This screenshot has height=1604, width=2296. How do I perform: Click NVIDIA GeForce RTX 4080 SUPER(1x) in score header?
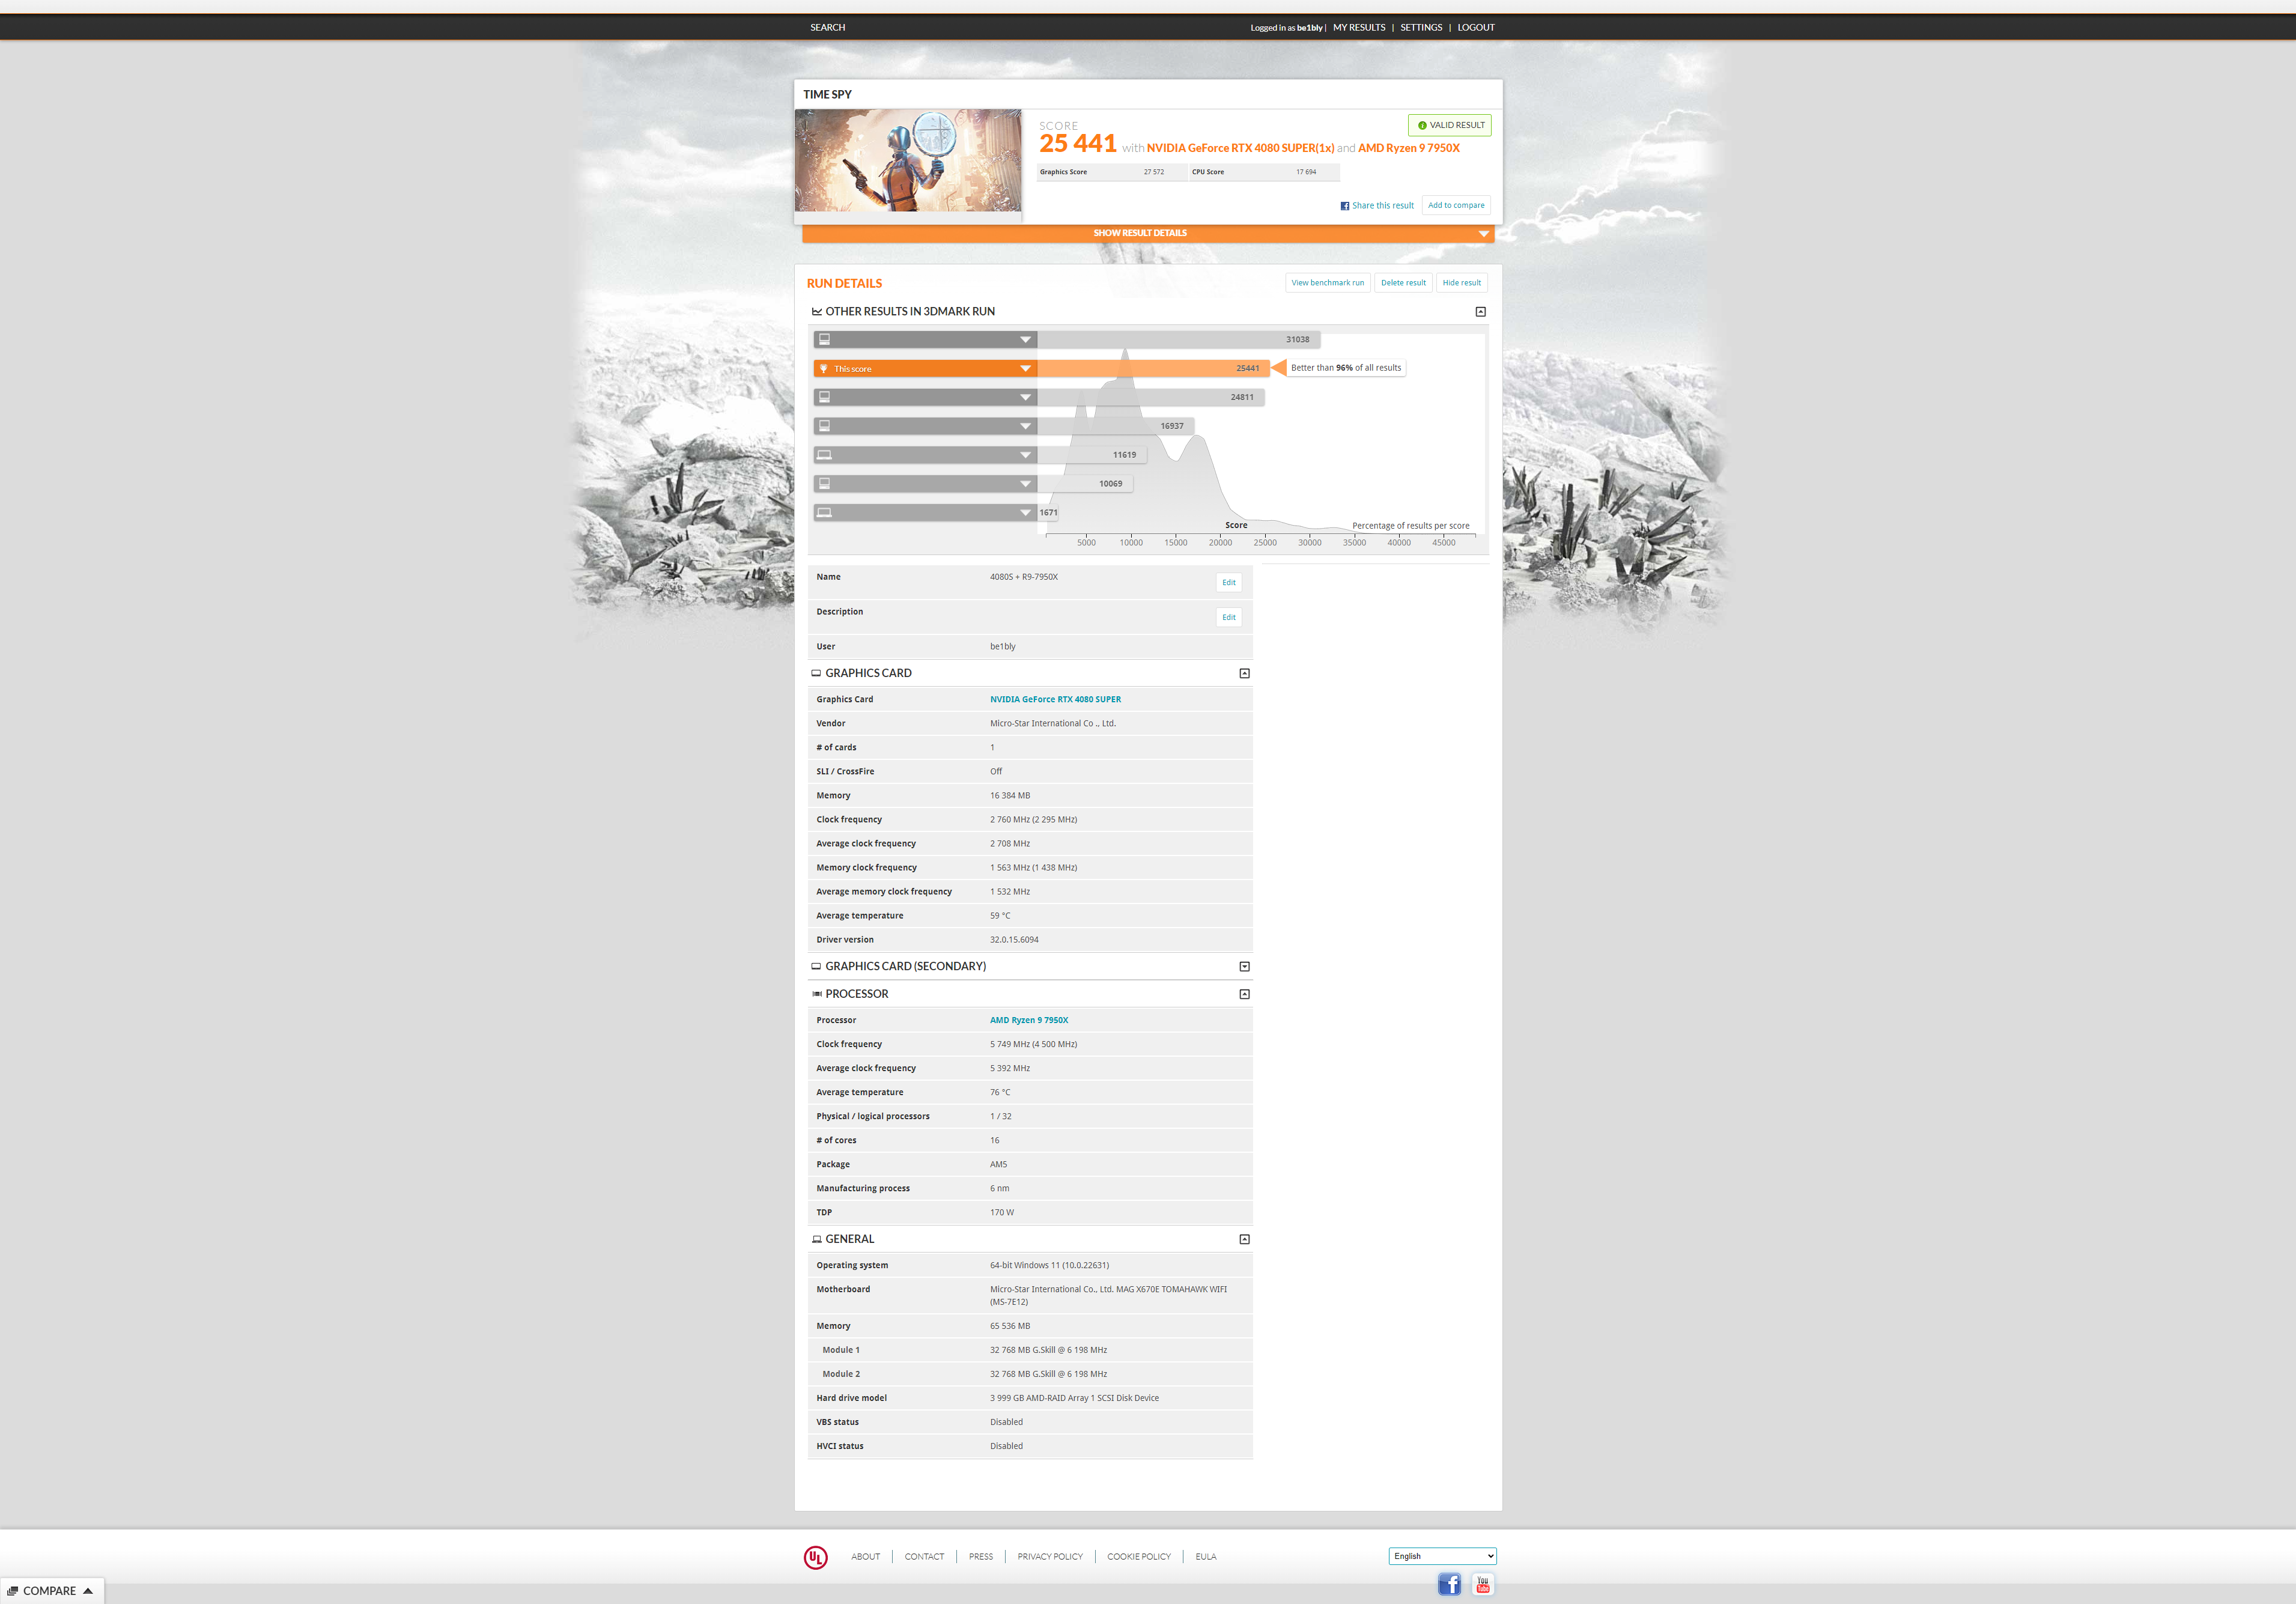(x=1240, y=148)
